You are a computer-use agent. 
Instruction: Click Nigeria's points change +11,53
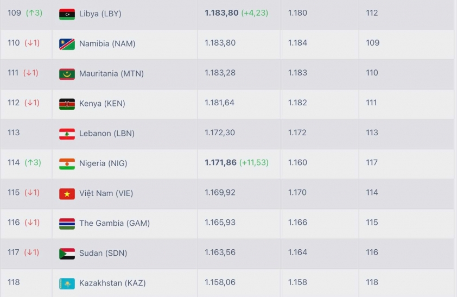[x=254, y=162]
